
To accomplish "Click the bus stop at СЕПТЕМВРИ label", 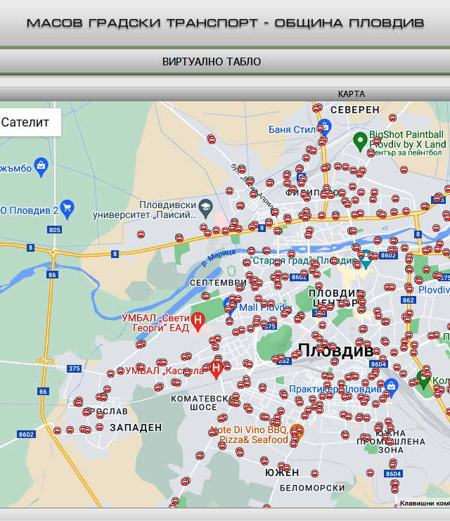I will [x=240, y=288].
